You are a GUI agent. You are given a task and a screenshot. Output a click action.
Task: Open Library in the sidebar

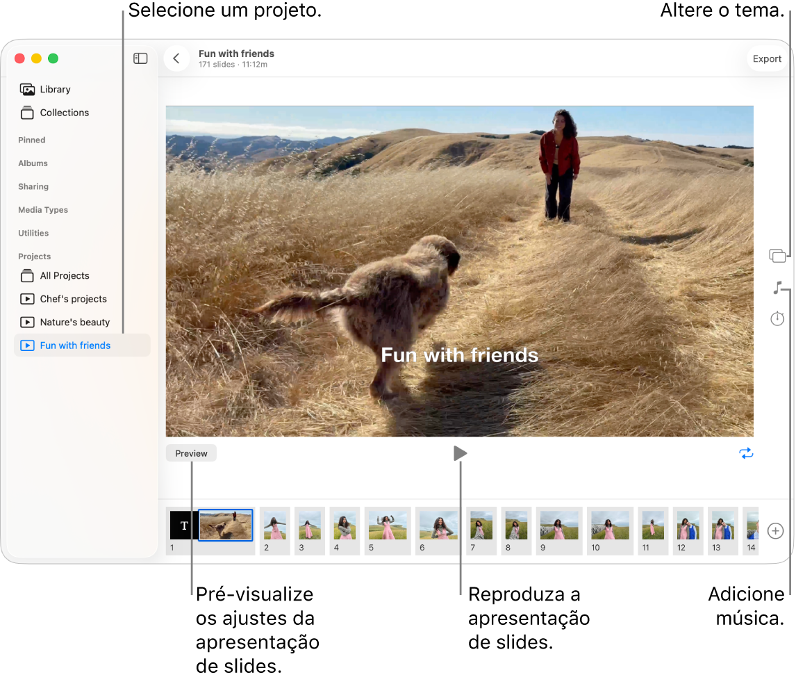coord(82,90)
